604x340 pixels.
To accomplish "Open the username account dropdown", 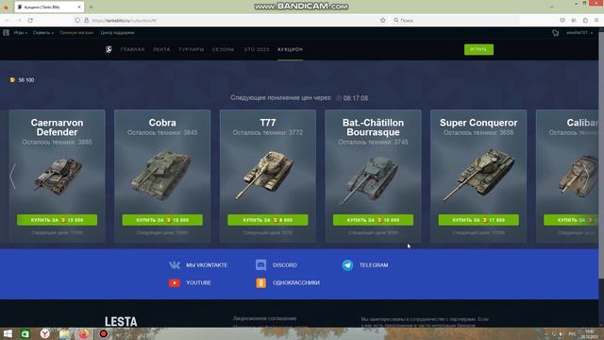I will coord(579,33).
